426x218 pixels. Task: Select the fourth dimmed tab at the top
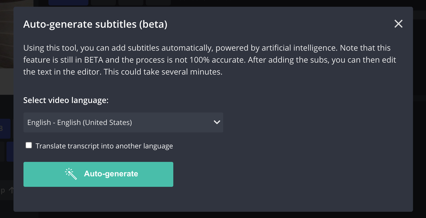158,3
